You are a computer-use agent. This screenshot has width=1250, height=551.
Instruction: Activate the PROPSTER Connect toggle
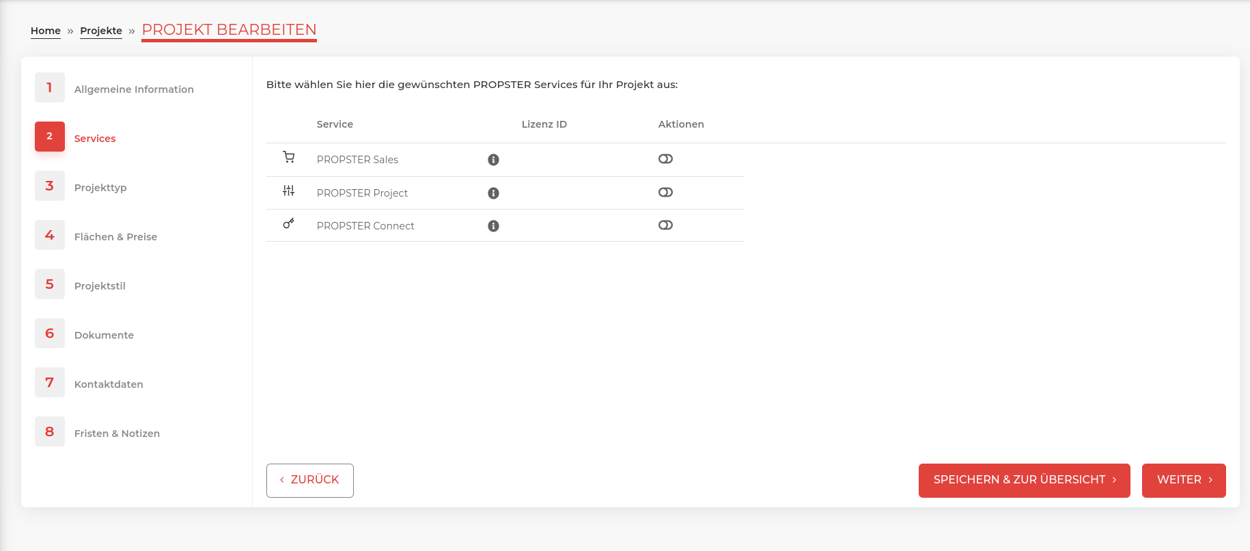coord(665,225)
